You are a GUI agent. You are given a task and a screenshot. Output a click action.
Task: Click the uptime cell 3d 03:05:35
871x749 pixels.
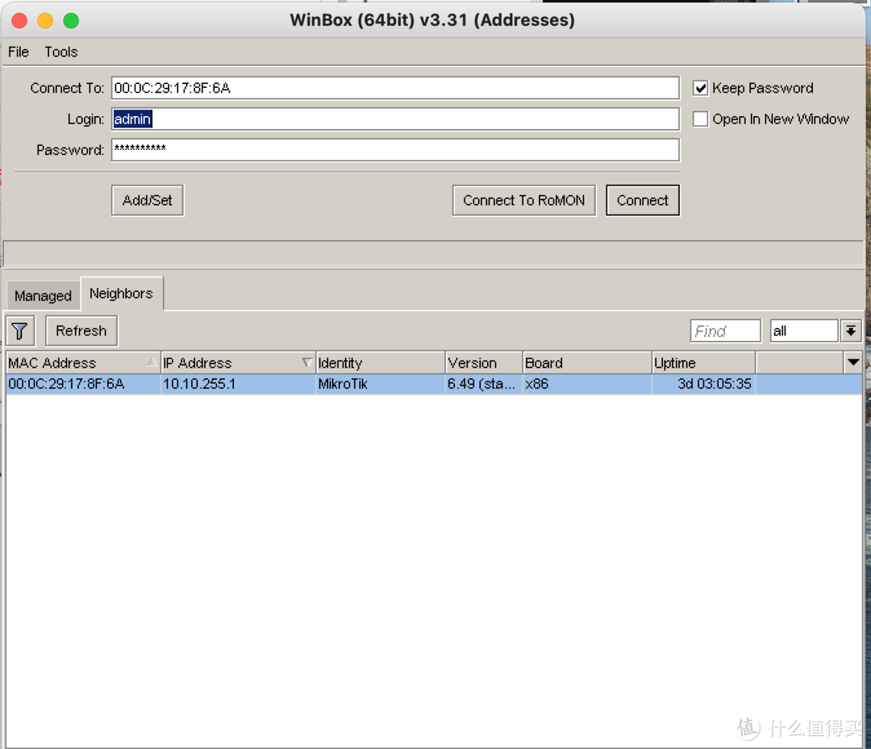[703, 384]
